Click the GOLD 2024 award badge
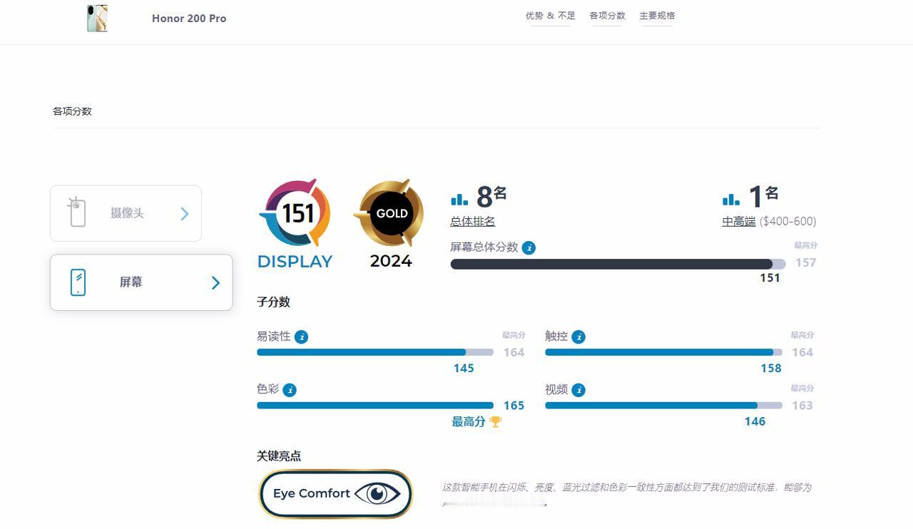 390,224
